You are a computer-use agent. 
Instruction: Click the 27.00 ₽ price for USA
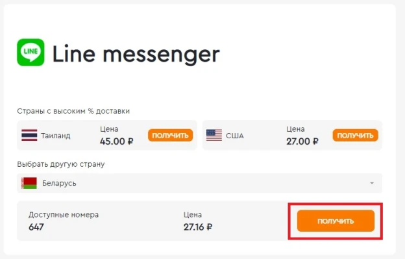302,142
